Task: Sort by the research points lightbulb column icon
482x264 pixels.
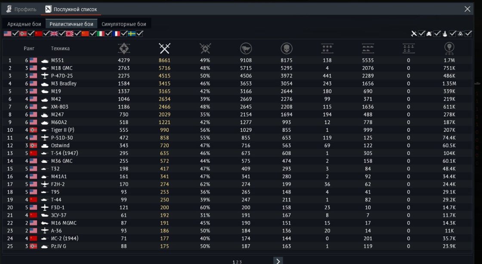Action: 449,48
